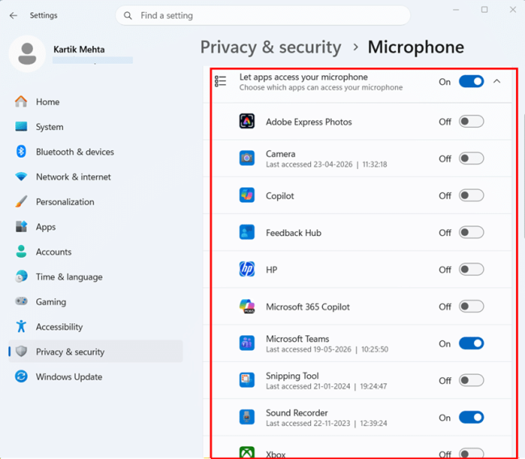This screenshot has width=525, height=459.
Task: Click the Kartik Mehta account name
Action: [x=79, y=49]
